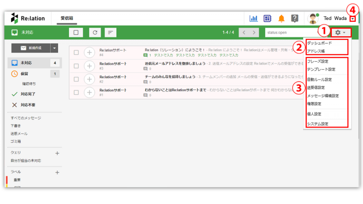Toggle the select-all checkbox in toolbar

(76, 33)
